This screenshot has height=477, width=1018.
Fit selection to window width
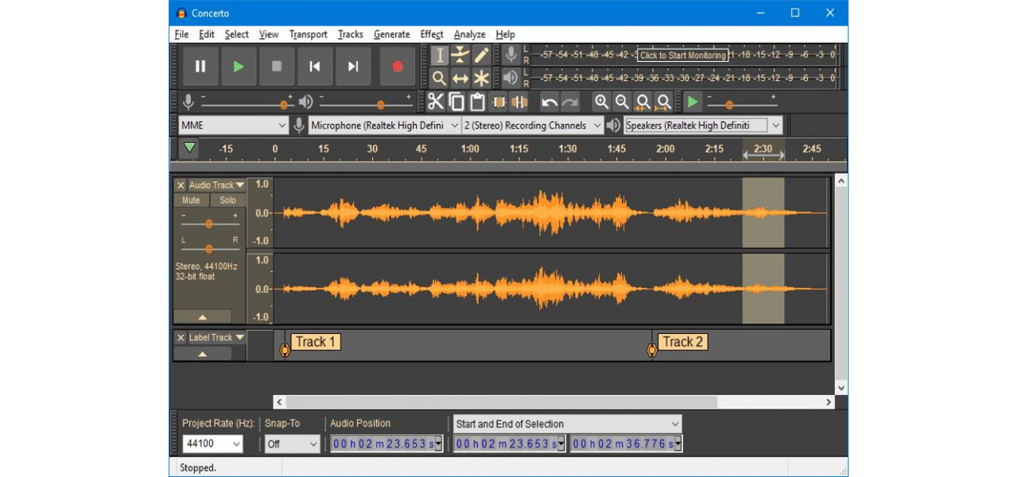coord(643,102)
